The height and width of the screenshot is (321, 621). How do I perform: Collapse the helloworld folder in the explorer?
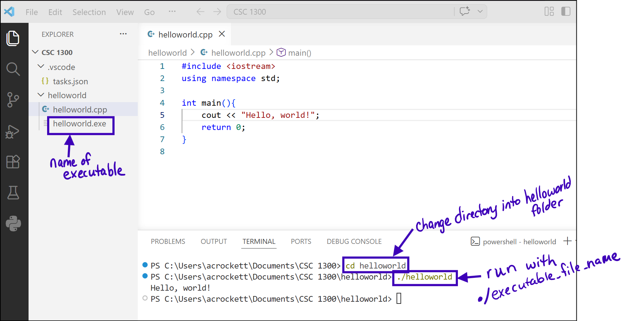click(41, 95)
